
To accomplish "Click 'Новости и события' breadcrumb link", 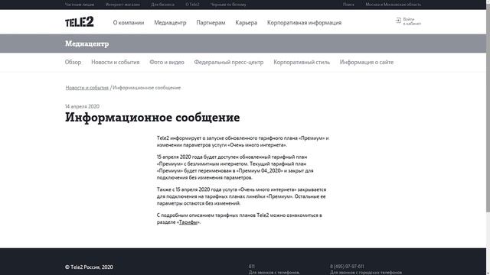I will 87,88.
